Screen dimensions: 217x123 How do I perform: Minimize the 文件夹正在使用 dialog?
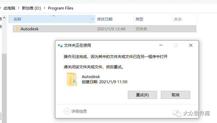(x=161, y=45)
